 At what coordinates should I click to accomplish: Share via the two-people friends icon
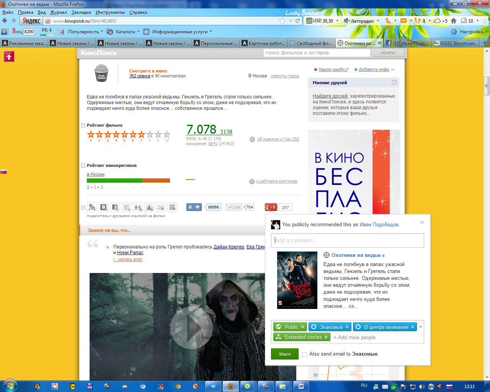[138, 207]
